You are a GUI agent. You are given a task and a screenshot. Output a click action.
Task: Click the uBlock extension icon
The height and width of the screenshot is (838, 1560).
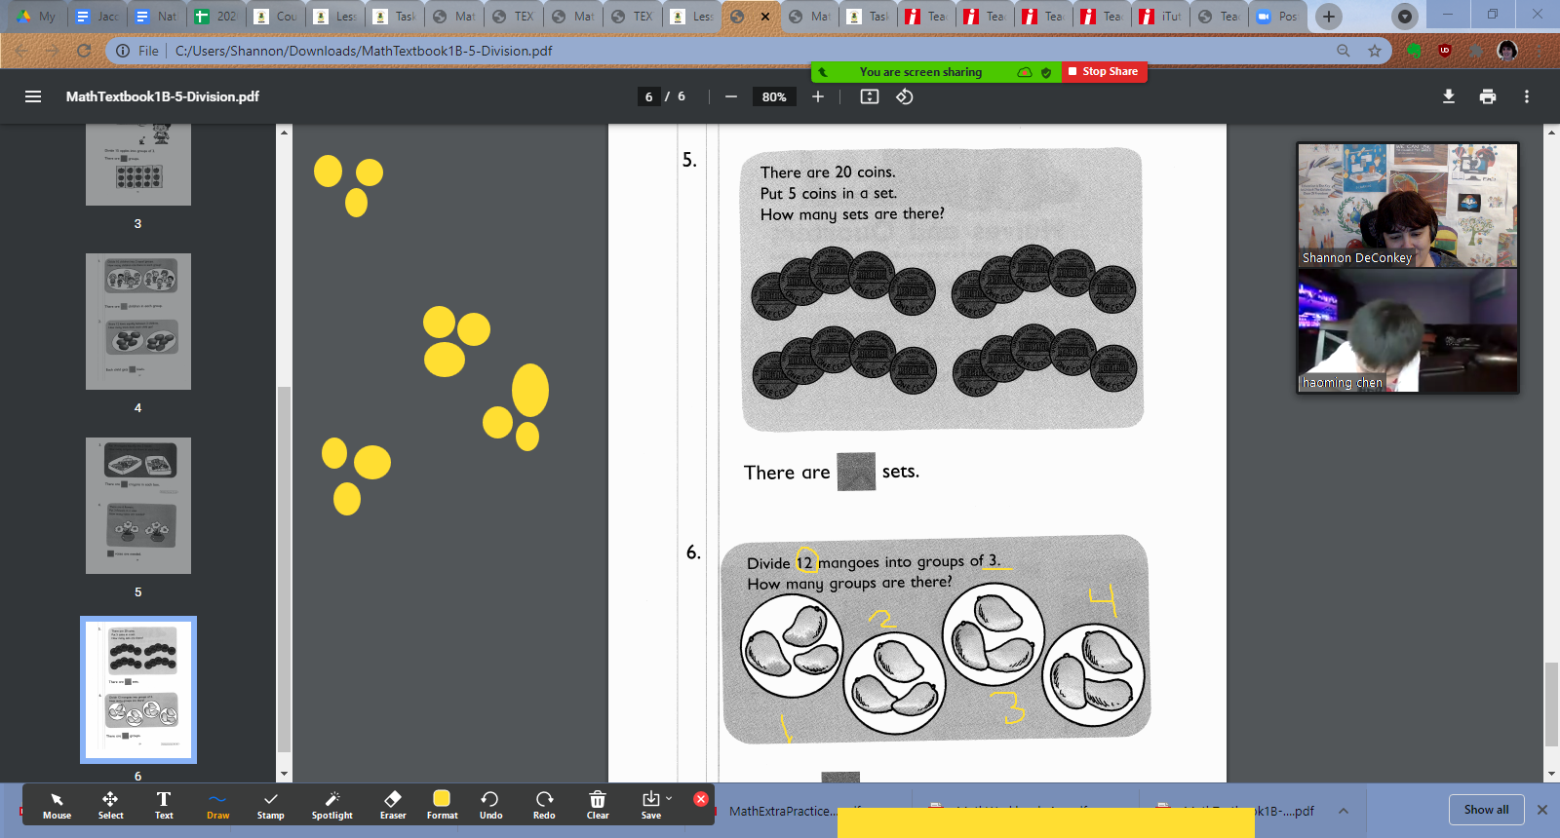tap(1445, 51)
